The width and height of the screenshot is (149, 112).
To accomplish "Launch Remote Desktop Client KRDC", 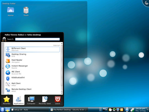I will coord(32,90).
